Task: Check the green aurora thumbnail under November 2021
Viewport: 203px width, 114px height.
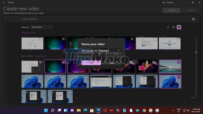Action: click(63, 39)
